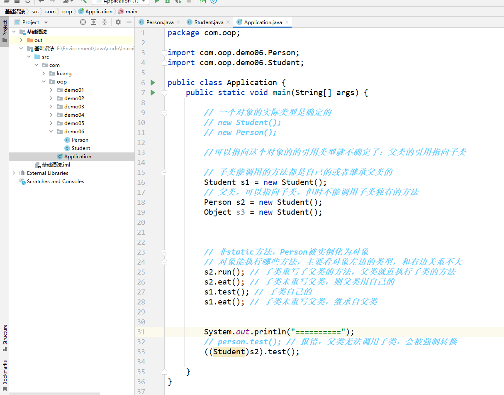Image resolution: width=504 pixels, height=395 pixels.
Task: Open the Project view dropdown
Action: (x=46, y=22)
